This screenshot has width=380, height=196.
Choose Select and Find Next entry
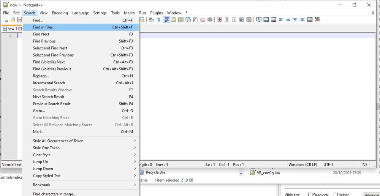pos(81,48)
